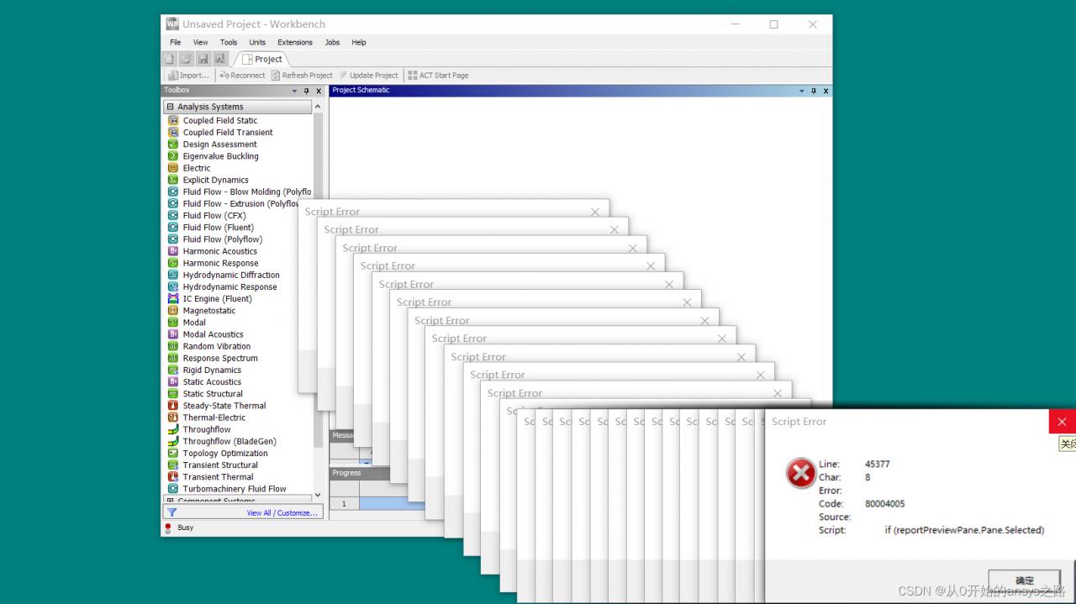Click the New project toolbar icon
Image resolution: width=1076 pixels, height=604 pixels.
[169, 59]
